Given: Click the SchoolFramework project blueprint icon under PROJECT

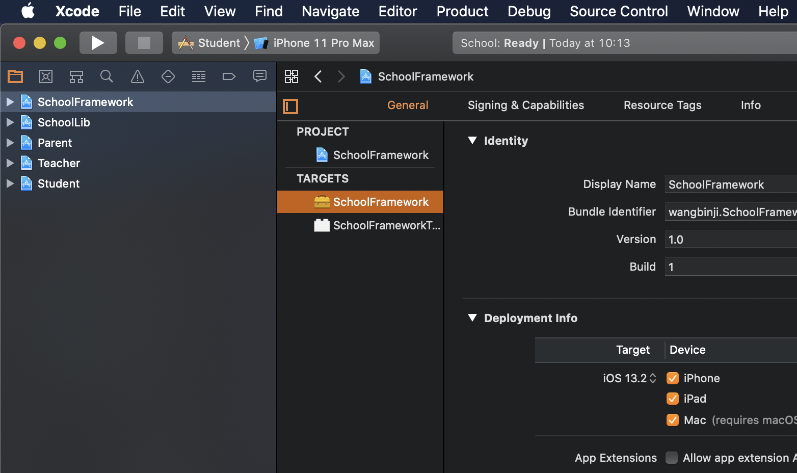Looking at the screenshot, I should pyautogui.click(x=322, y=155).
